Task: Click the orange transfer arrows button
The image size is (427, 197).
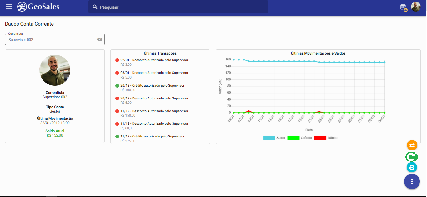Action: (412, 145)
